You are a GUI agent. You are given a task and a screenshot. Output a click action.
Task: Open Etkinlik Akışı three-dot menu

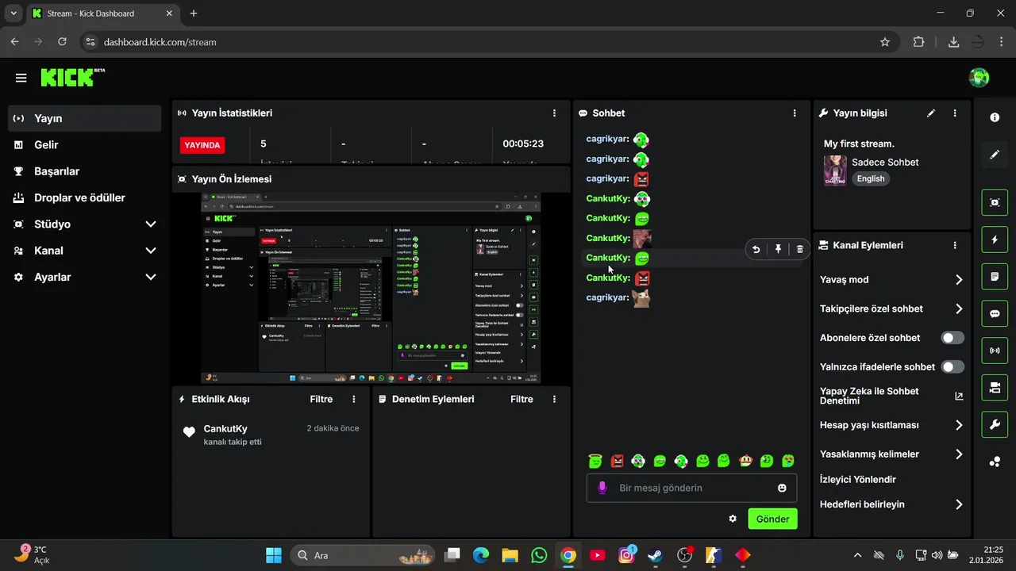pos(354,399)
